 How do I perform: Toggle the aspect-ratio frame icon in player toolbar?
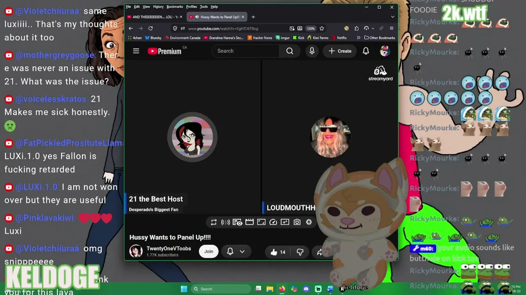coord(261,222)
